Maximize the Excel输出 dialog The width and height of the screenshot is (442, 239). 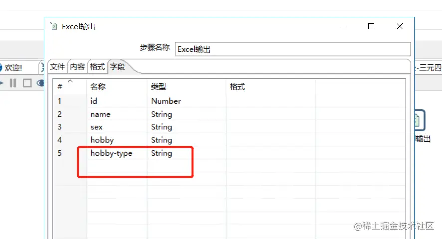[371, 26]
